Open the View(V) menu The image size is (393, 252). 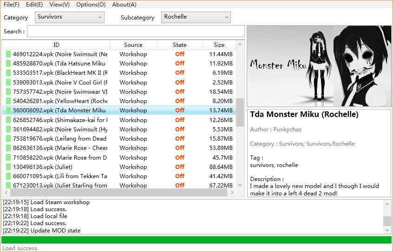[x=59, y=5]
